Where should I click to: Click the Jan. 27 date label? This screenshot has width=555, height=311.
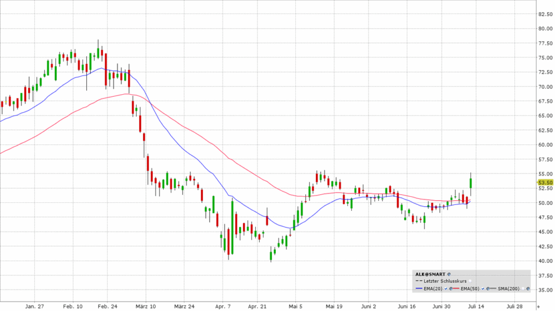34,307
